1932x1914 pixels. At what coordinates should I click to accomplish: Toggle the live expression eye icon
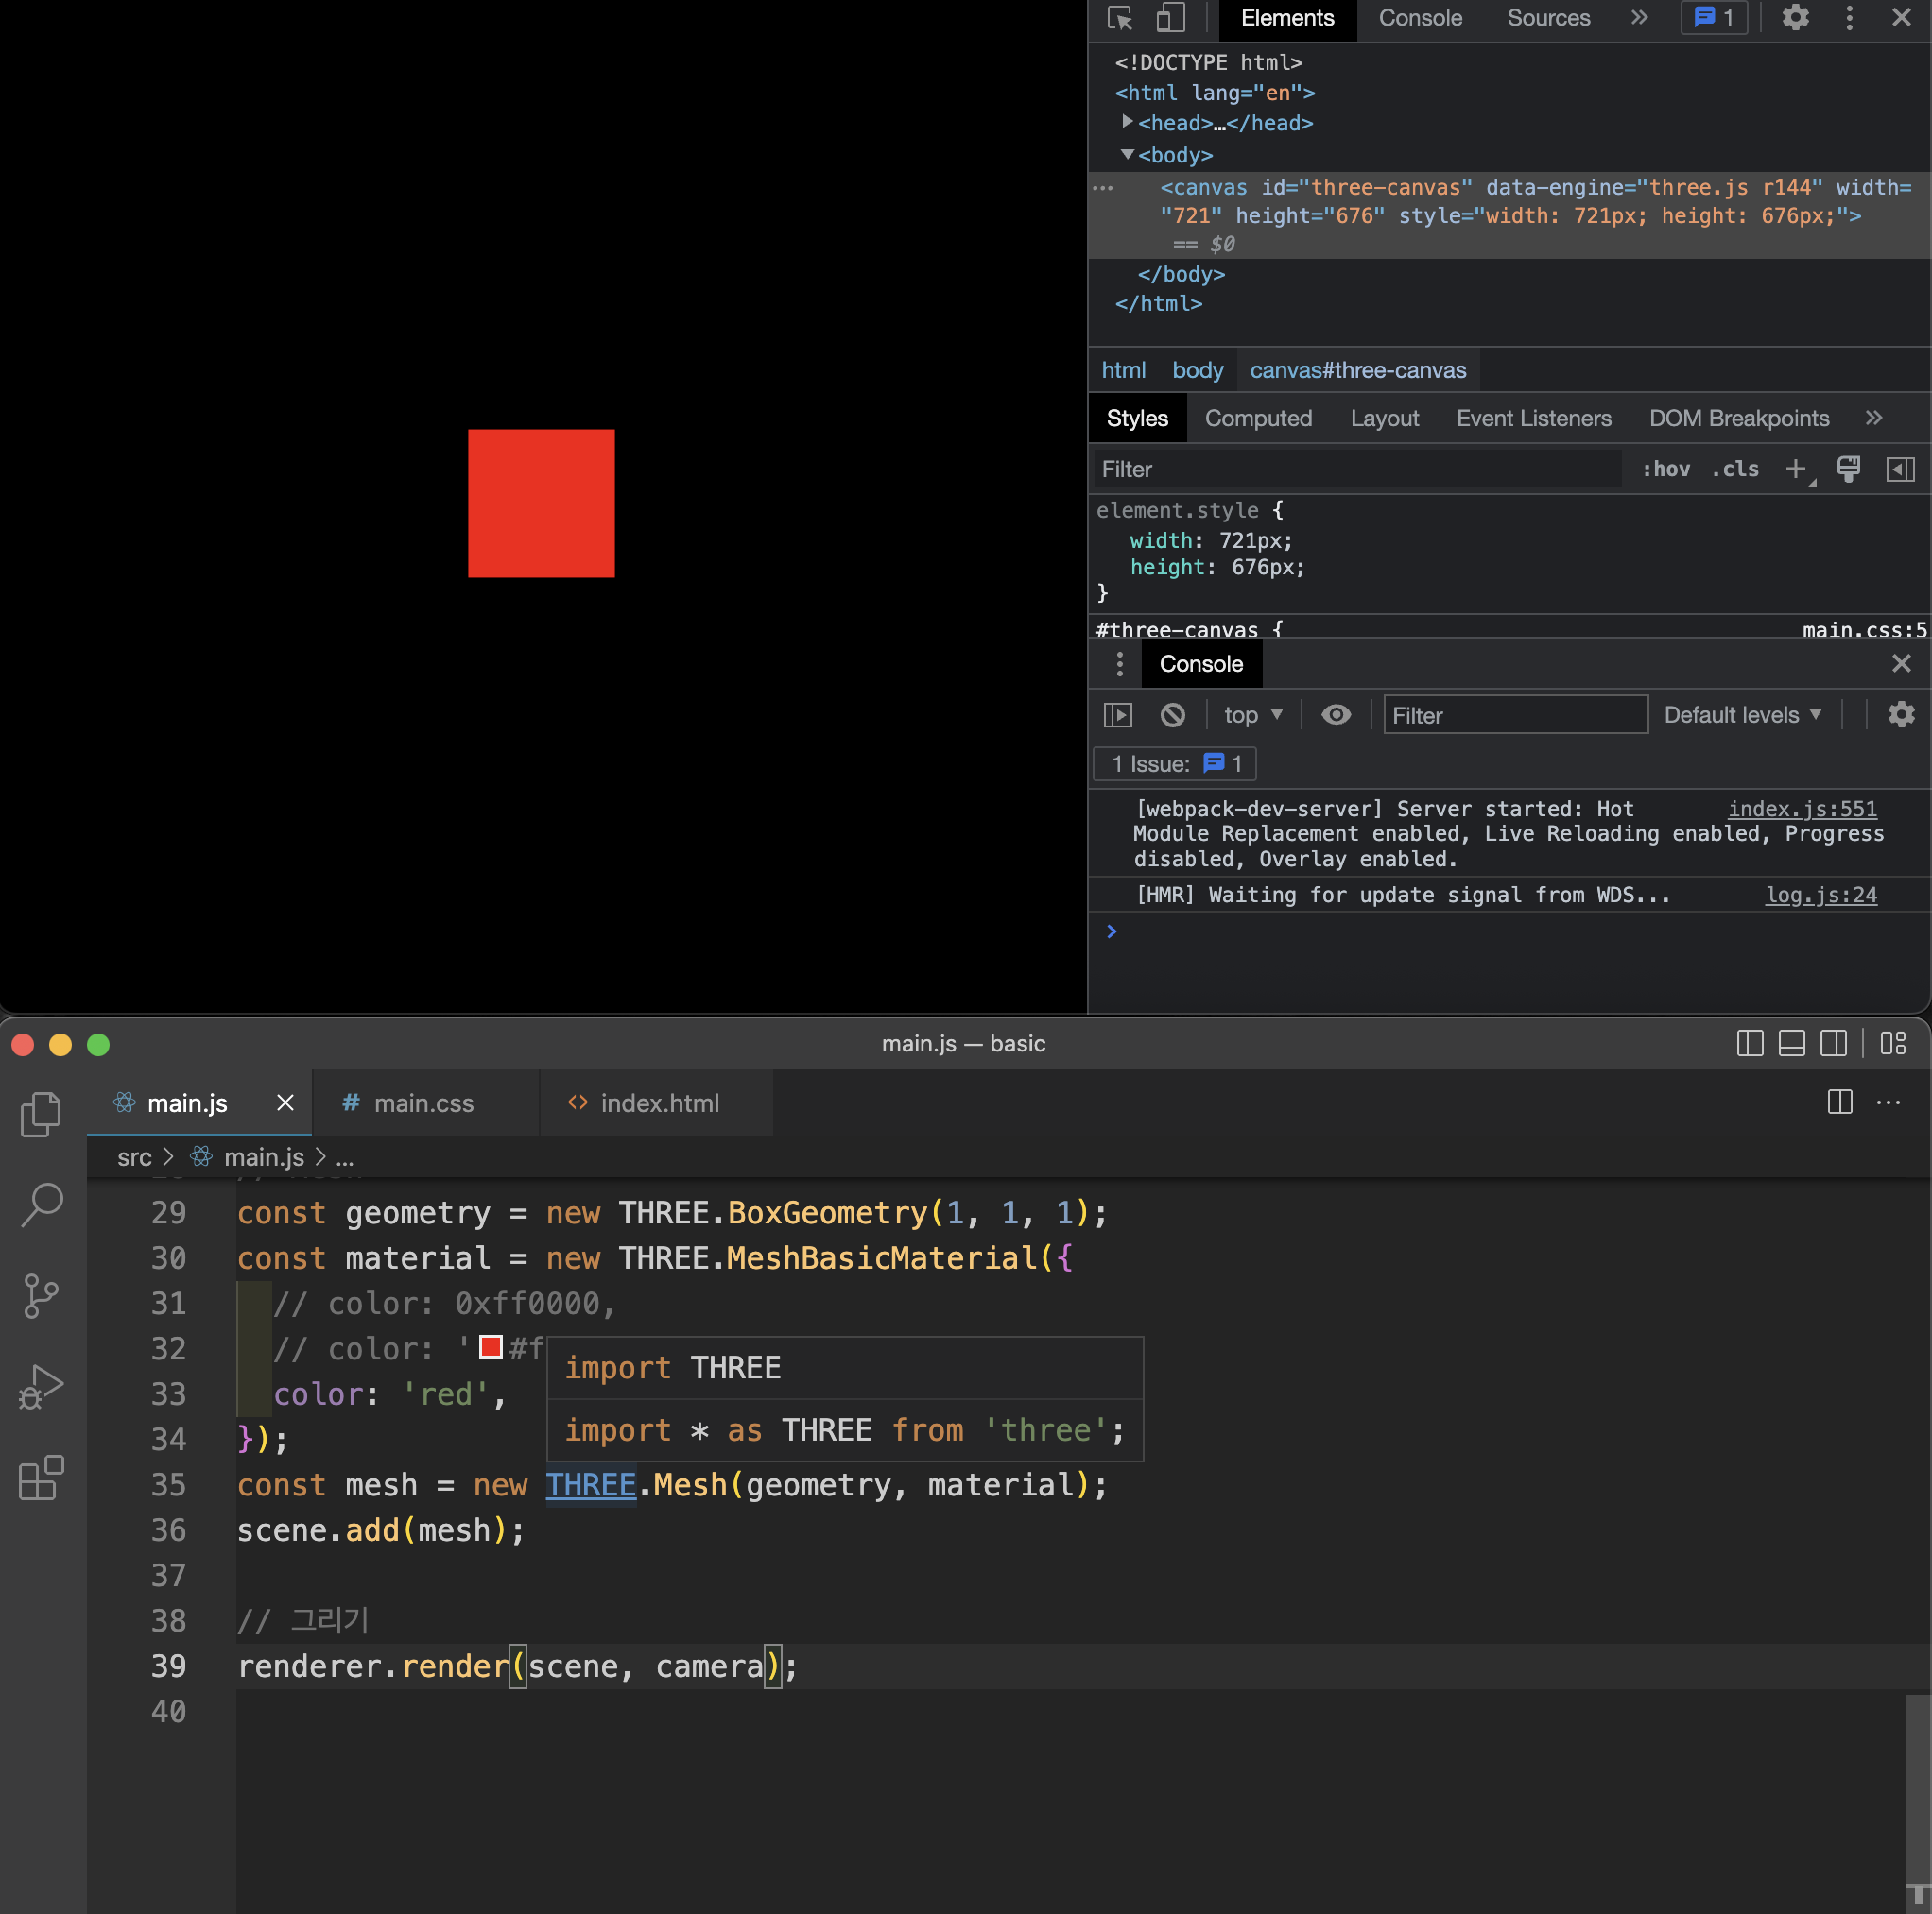(x=1336, y=714)
